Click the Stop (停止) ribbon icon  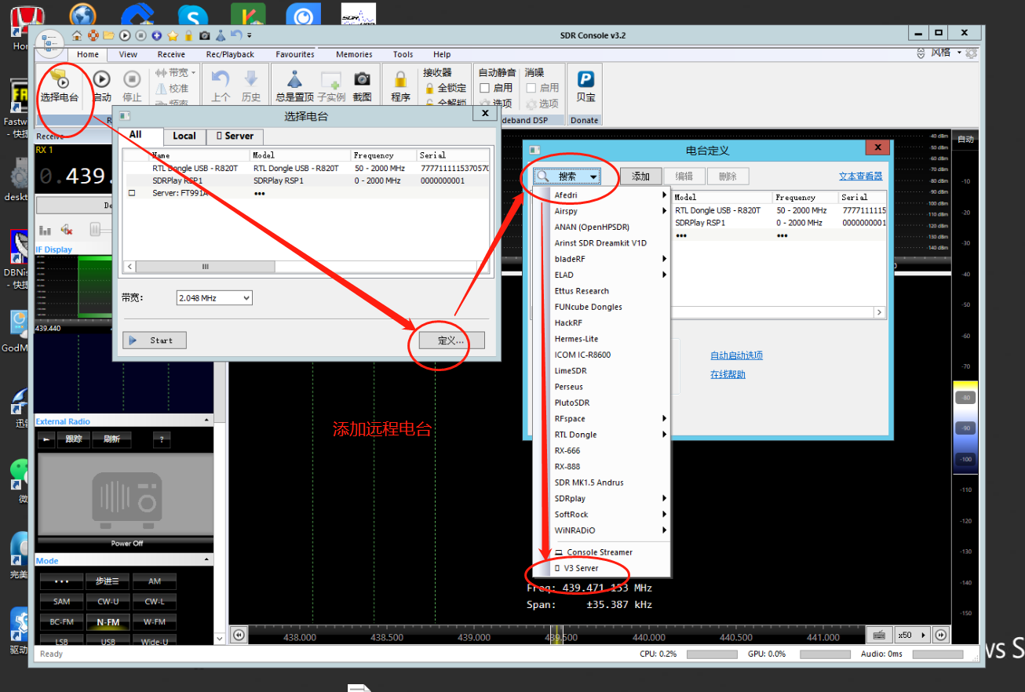tap(132, 78)
